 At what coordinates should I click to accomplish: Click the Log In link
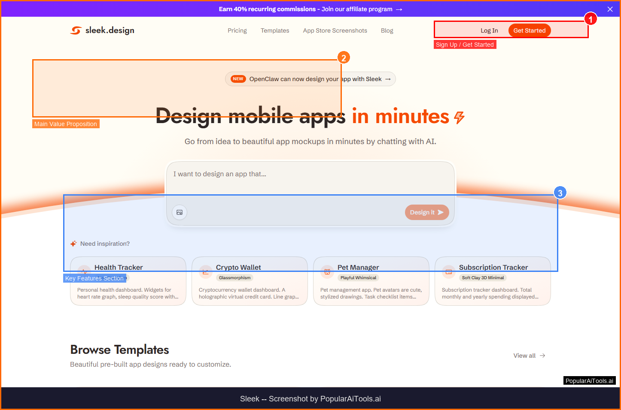tap(489, 30)
